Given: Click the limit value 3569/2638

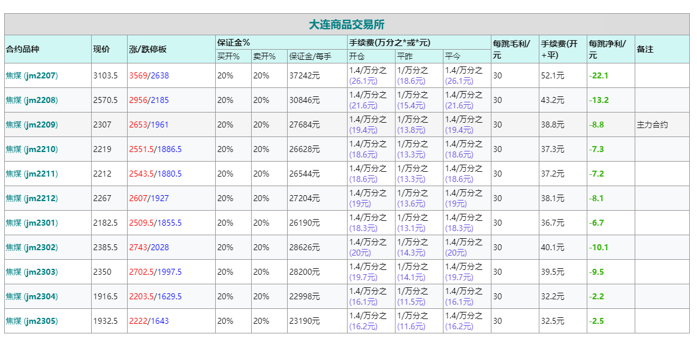Looking at the screenshot, I should tap(149, 76).
